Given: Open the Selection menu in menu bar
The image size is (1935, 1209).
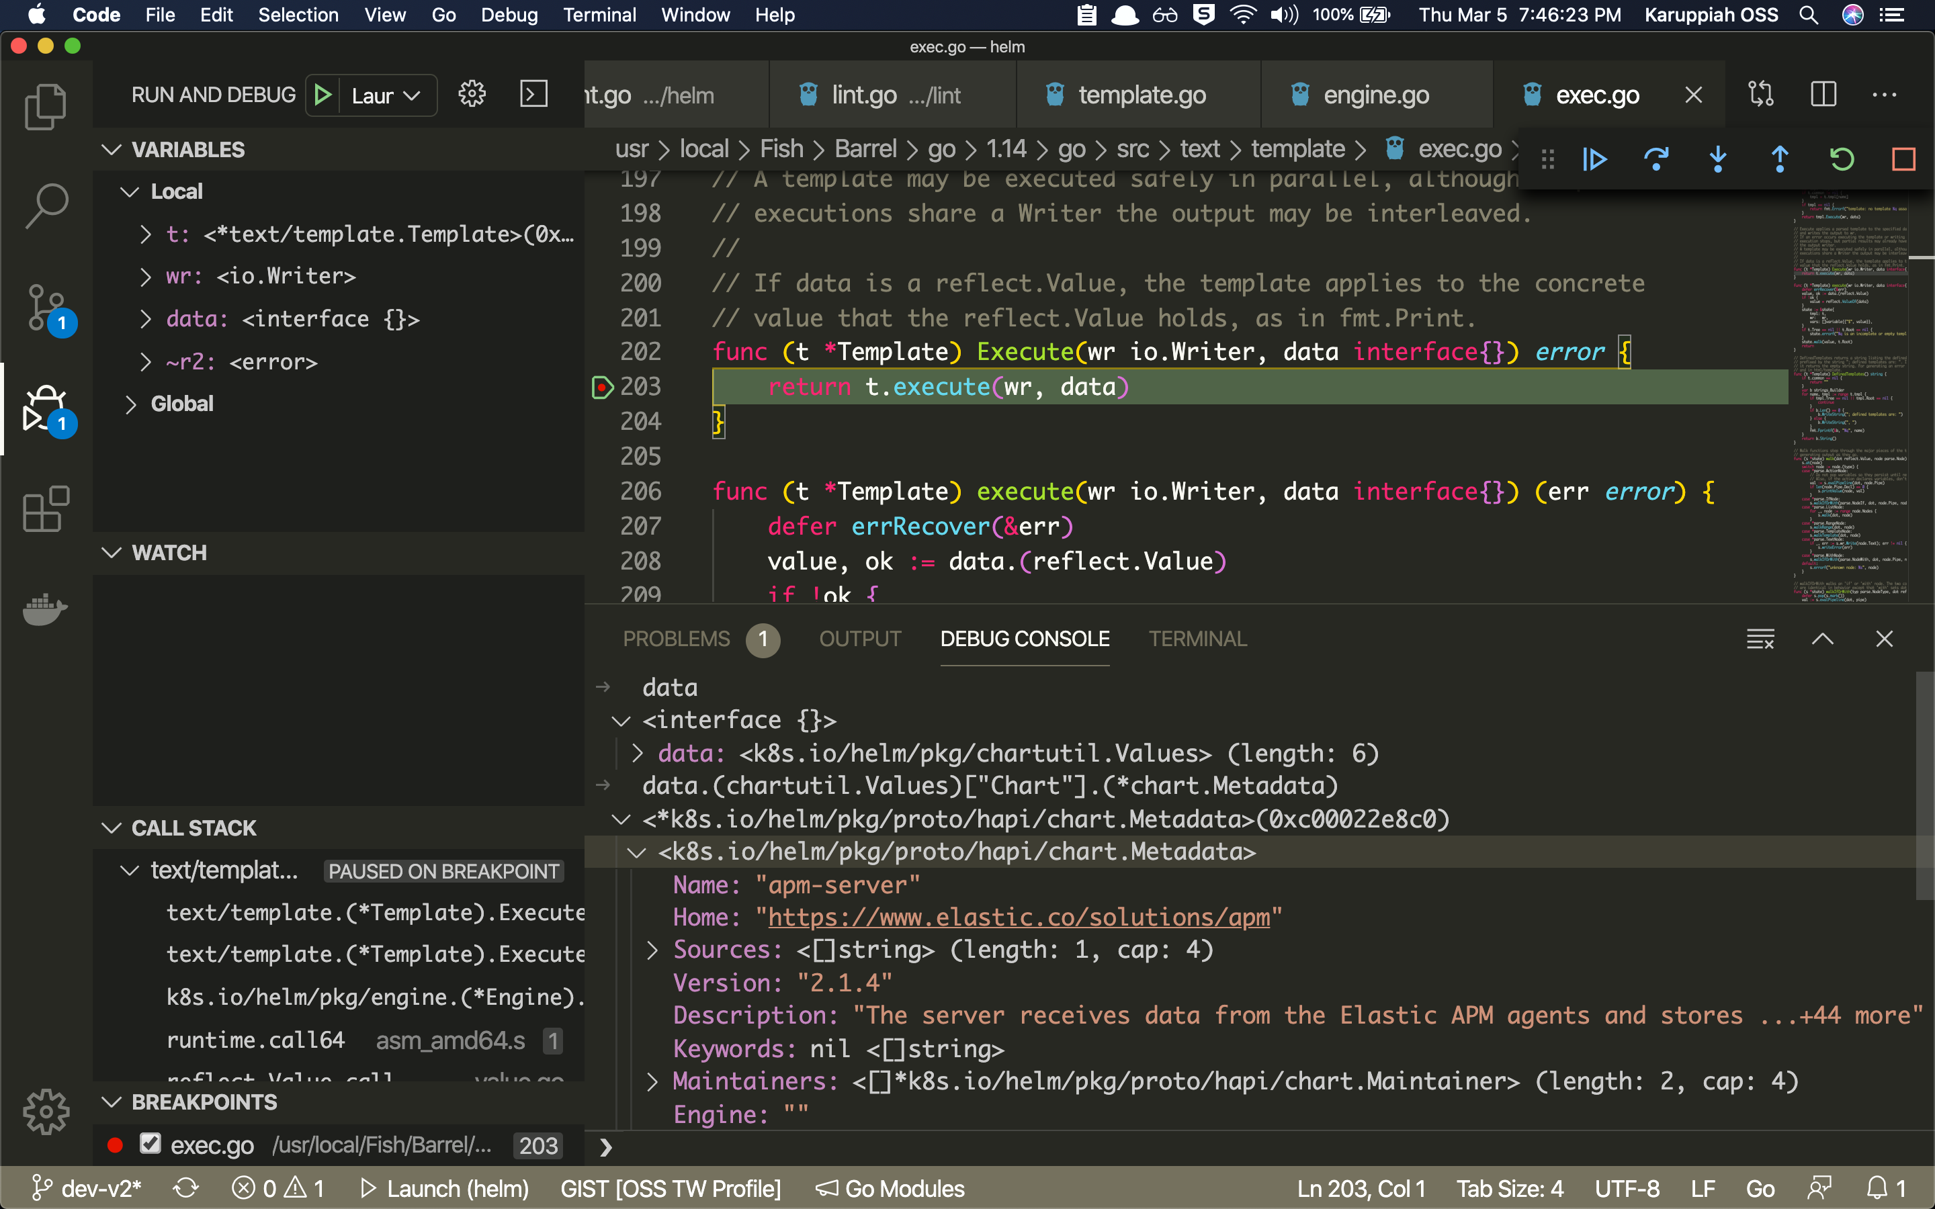Looking at the screenshot, I should coord(298,15).
